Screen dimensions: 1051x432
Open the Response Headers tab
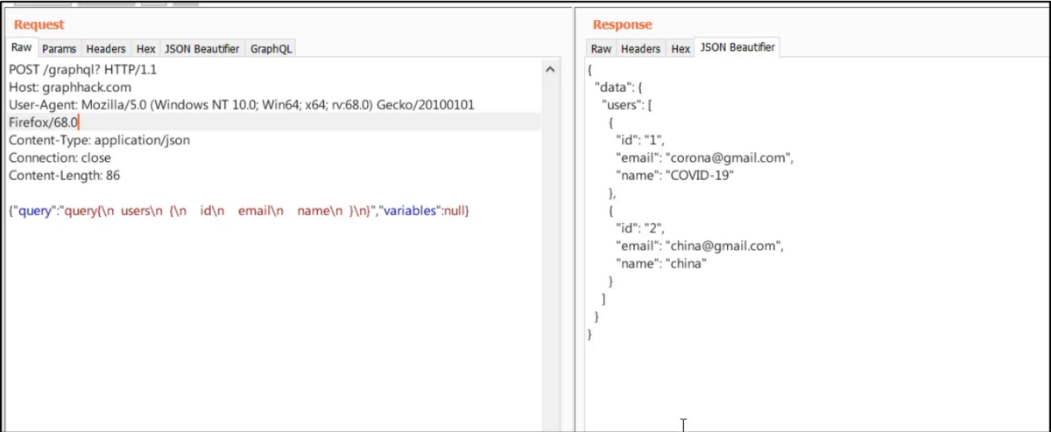[640, 50]
